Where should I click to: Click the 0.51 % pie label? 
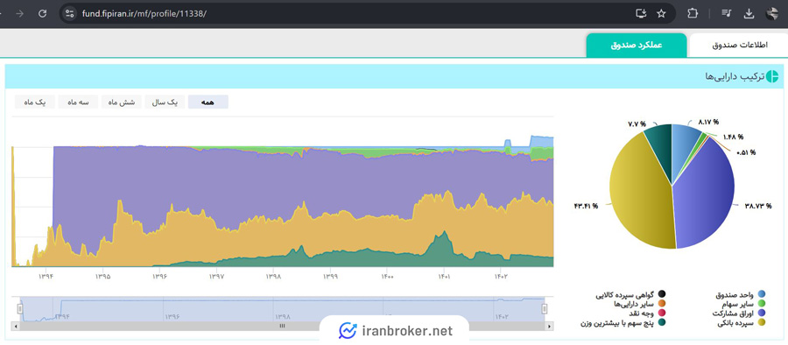coord(746,152)
